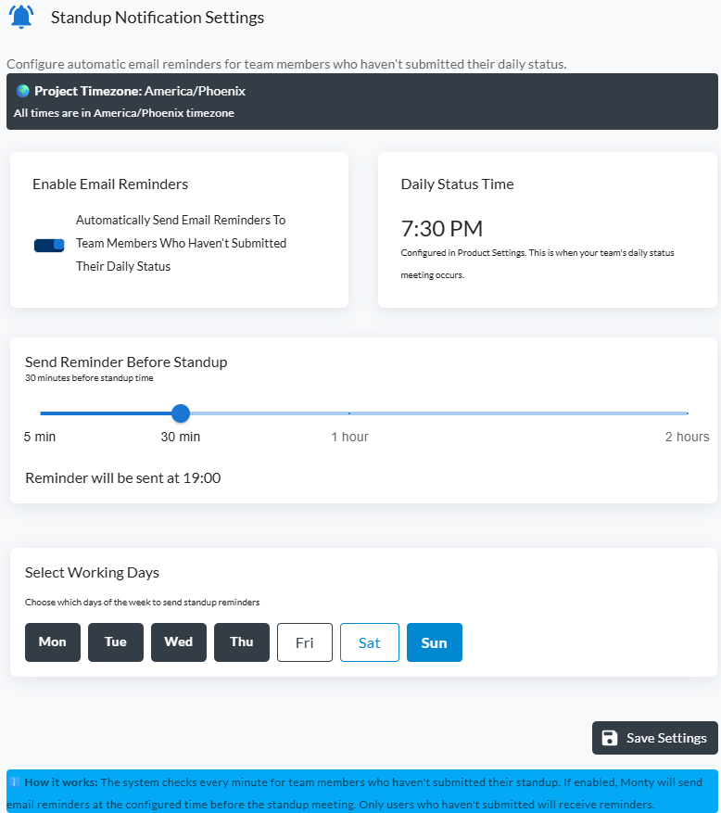Click the 1 hour slider label

tap(350, 437)
